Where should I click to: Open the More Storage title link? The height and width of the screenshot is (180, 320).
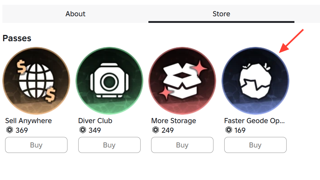(x=173, y=121)
